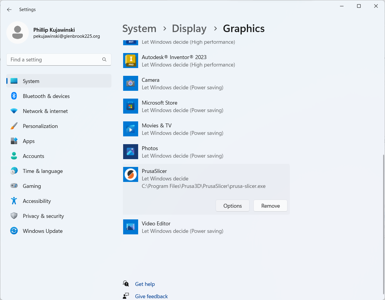Click the Accessibility figure icon
The height and width of the screenshot is (300, 385).
14,201
